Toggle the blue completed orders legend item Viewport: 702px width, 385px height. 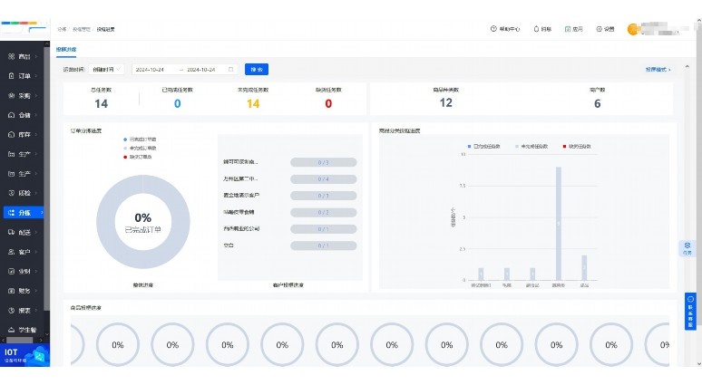click(140, 140)
